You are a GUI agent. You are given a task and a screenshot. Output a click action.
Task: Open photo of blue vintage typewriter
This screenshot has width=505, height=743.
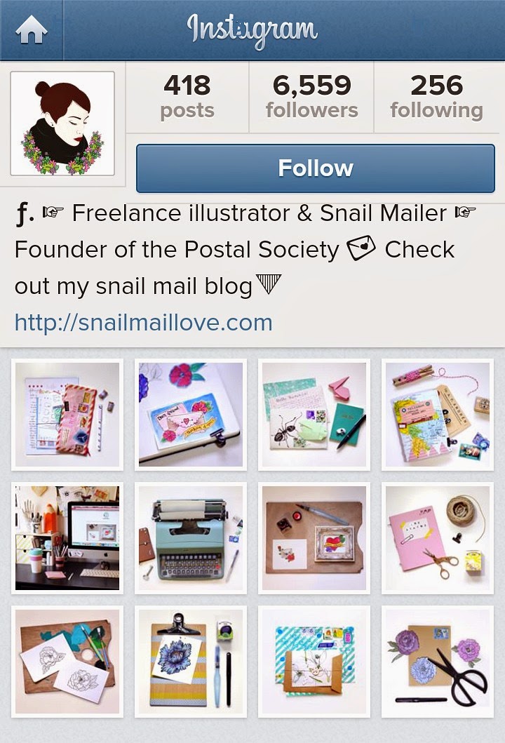coord(191,538)
